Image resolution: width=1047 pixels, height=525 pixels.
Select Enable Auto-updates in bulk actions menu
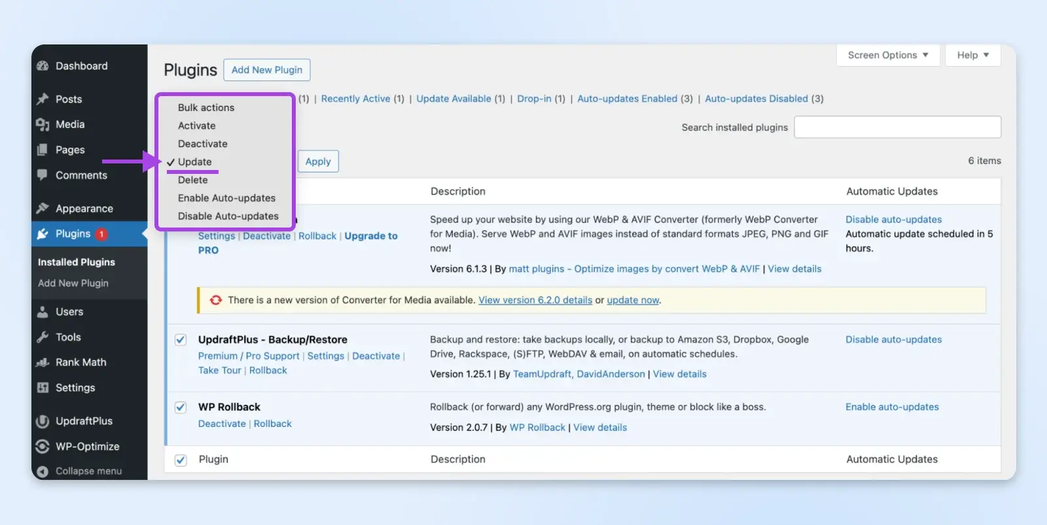[x=226, y=198]
